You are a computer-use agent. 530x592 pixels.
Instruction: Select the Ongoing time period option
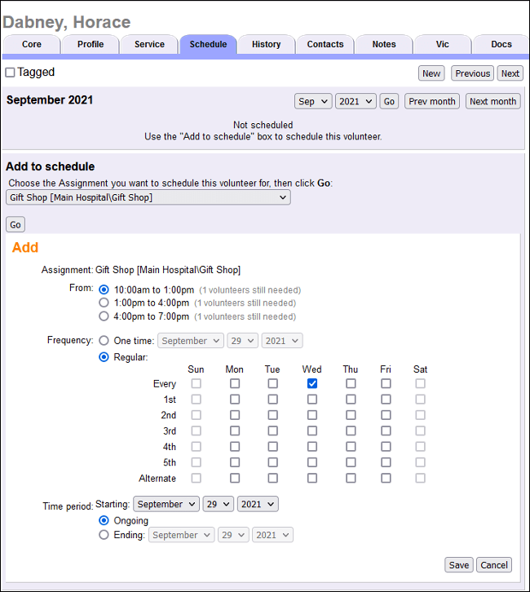[x=104, y=520]
